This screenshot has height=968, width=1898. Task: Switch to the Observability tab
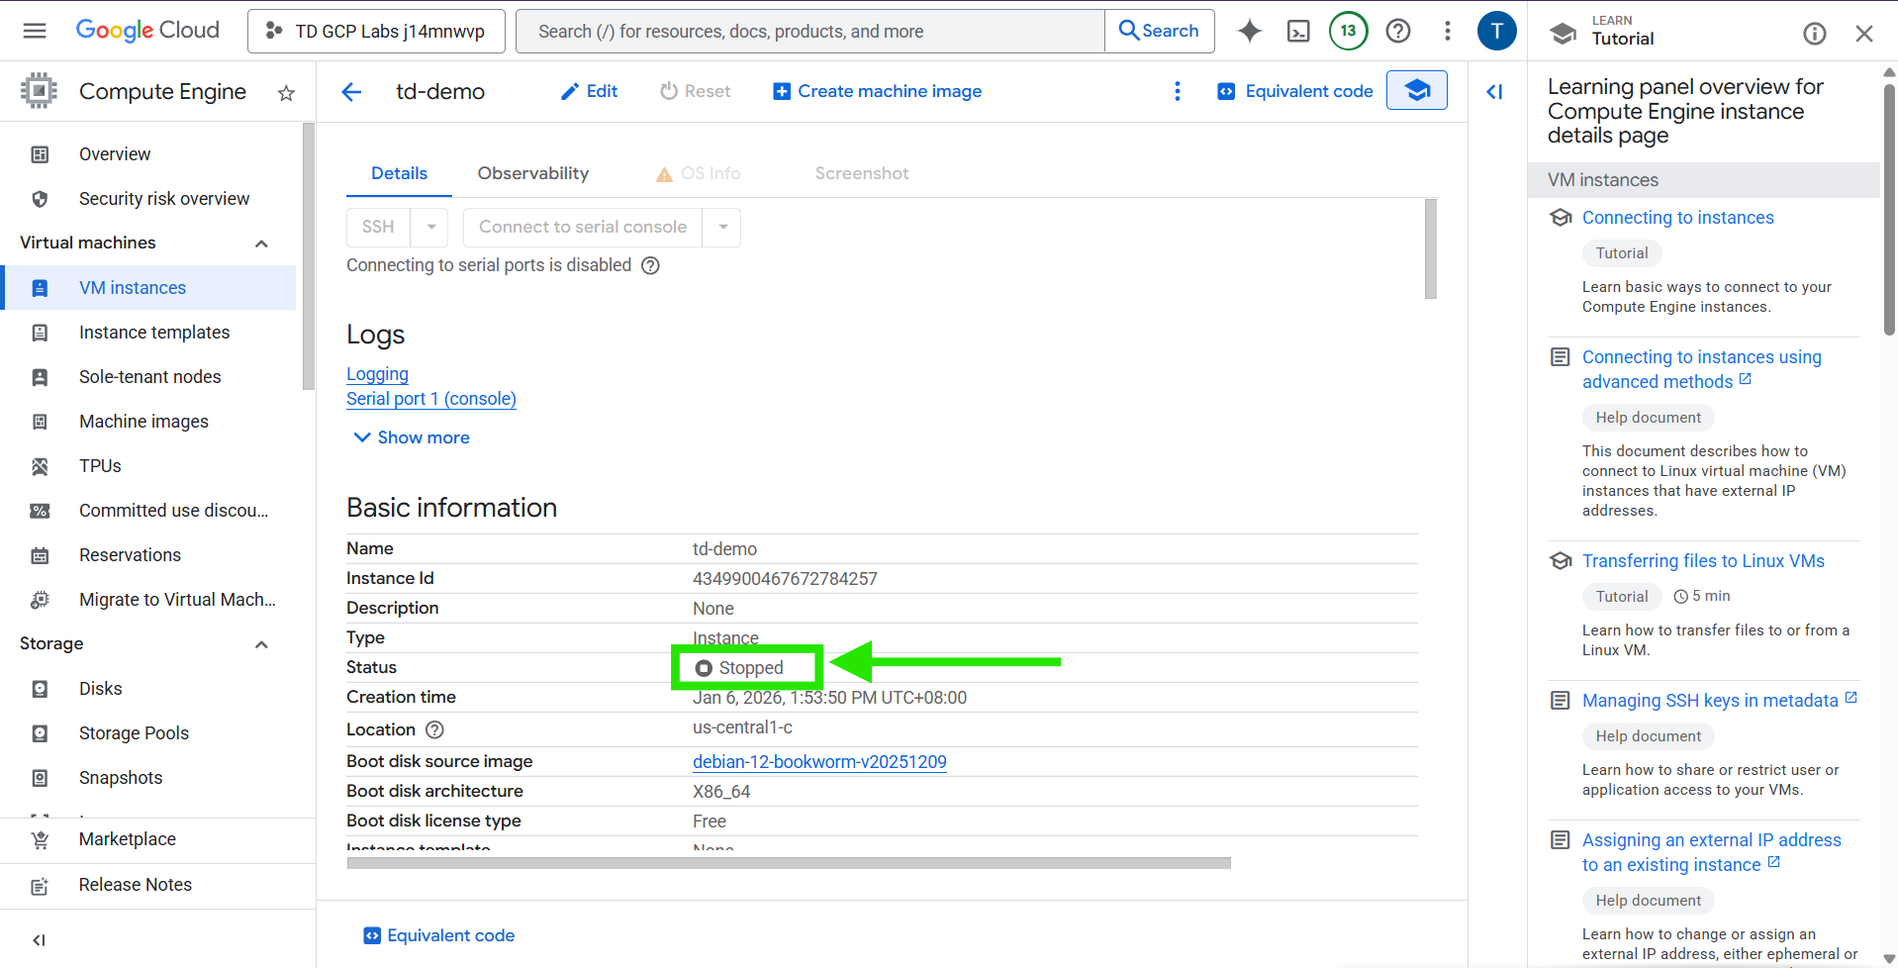[532, 173]
